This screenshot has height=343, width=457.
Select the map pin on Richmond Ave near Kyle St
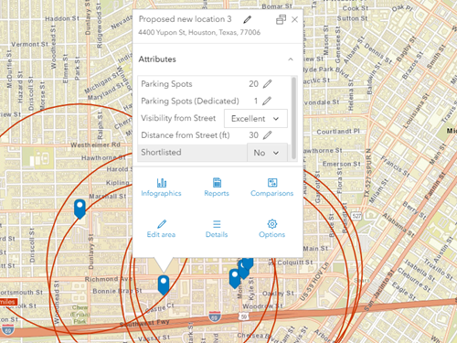pyautogui.click(x=235, y=278)
